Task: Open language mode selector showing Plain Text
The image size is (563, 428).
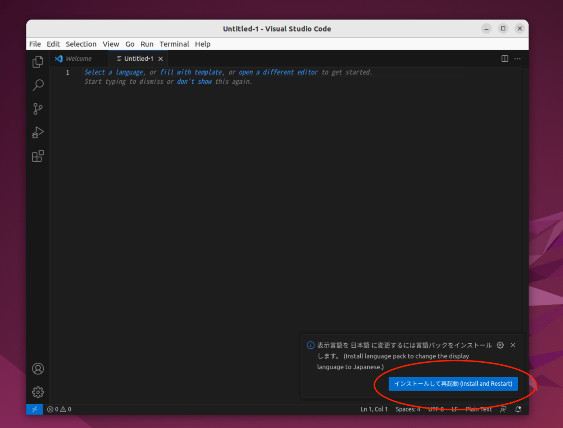Action: click(x=479, y=409)
